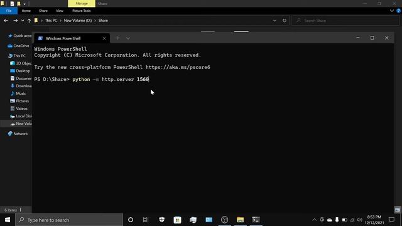This screenshot has height=226, width=402.
Task: Open the Action Center notifications
Action: tap(391, 220)
